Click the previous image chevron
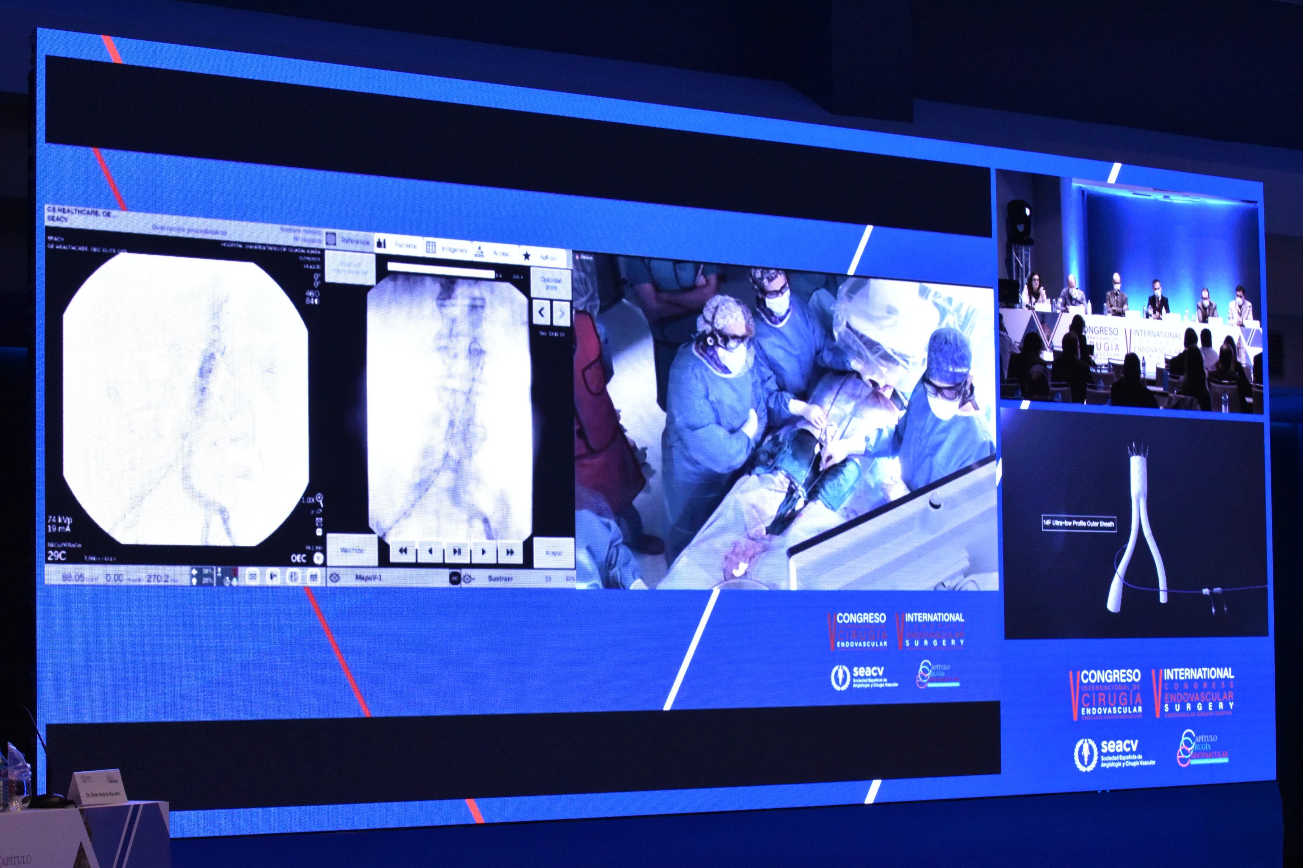Viewport: 1303px width, 868px height. click(541, 313)
